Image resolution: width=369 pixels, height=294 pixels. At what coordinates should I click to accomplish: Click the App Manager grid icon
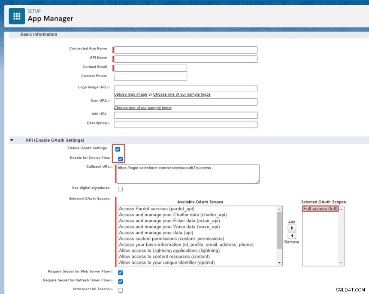point(17,16)
